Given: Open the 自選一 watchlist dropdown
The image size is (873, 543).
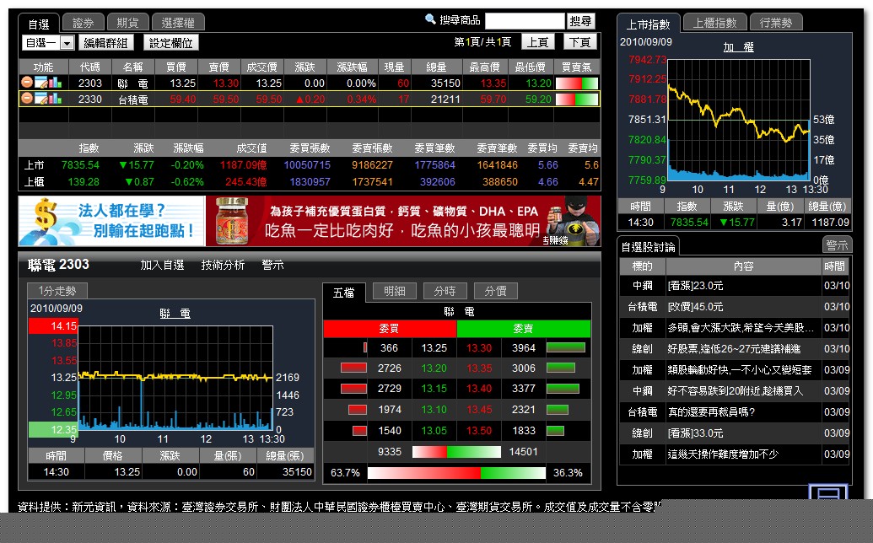Looking at the screenshot, I should (x=67, y=43).
